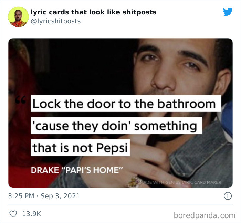Click the 3:25 PM tweet time
The image size is (241, 223).
21,196
